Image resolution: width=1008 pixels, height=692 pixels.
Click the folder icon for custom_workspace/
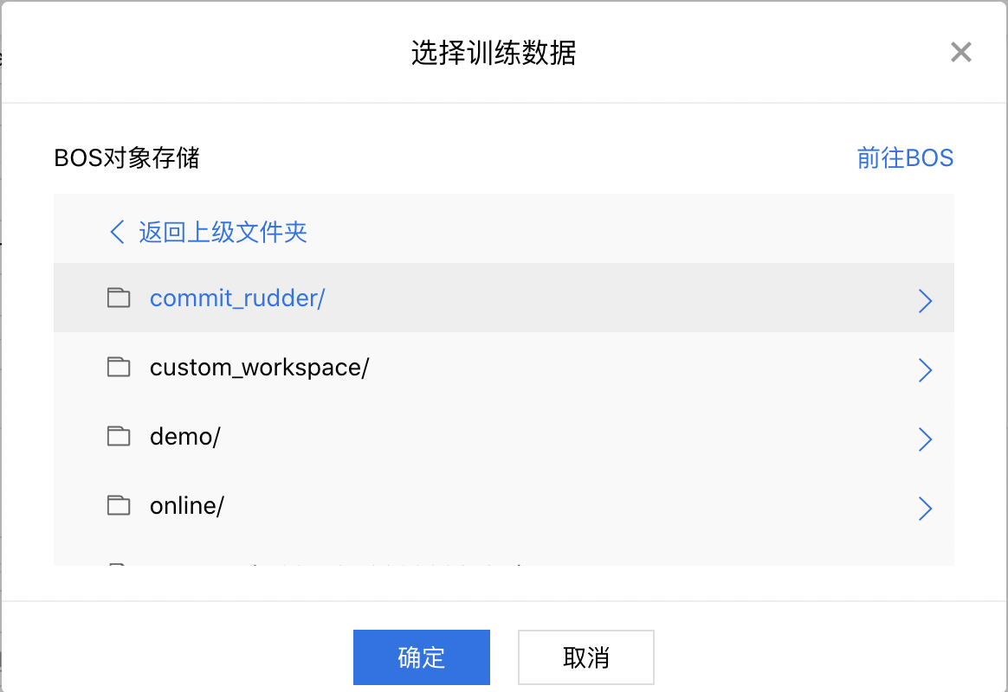119,367
